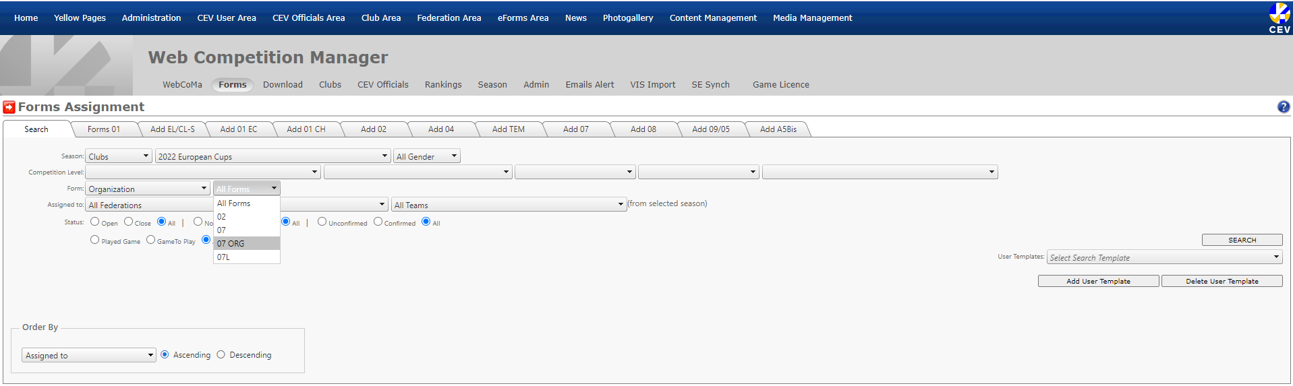Select the Played Game radio button
Viewport: 1293px width, 386px height.
point(94,240)
